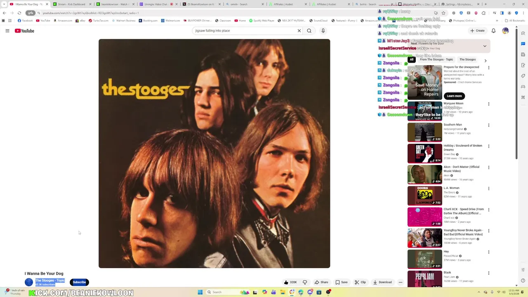Open the Pixies Hey video thumbnail
This screenshot has width=528, height=297.
(x=424, y=259)
